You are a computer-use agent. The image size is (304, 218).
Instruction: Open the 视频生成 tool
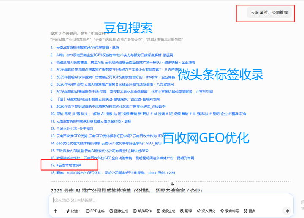coord(166,211)
